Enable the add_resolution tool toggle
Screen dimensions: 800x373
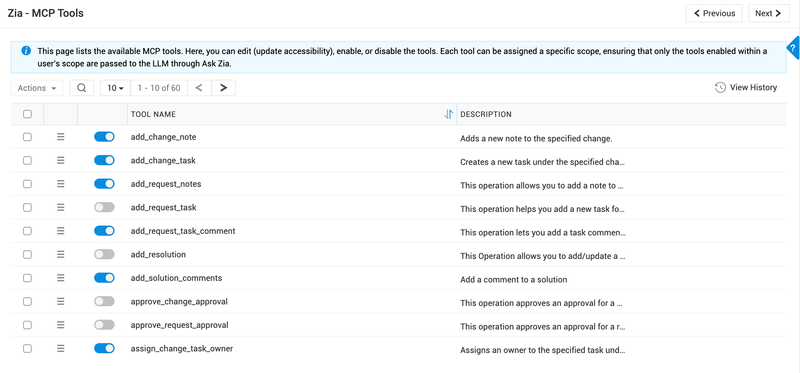[104, 254]
